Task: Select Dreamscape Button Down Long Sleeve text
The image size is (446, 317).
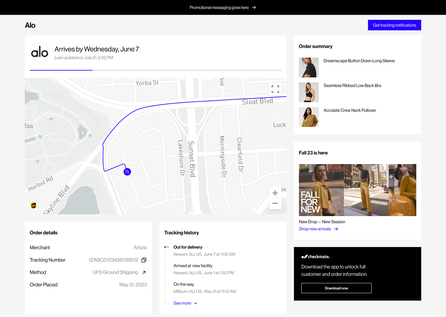Action: tap(359, 61)
